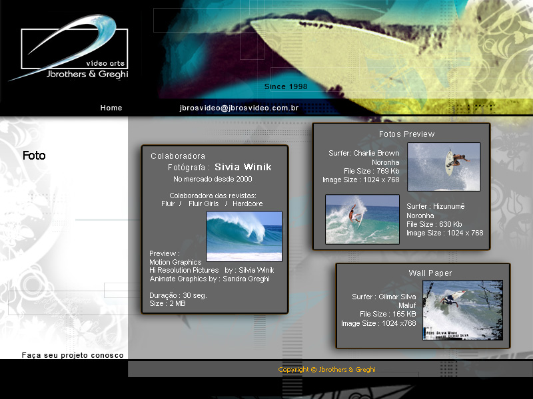Click the 'Wall Paper' panel title

(x=430, y=273)
